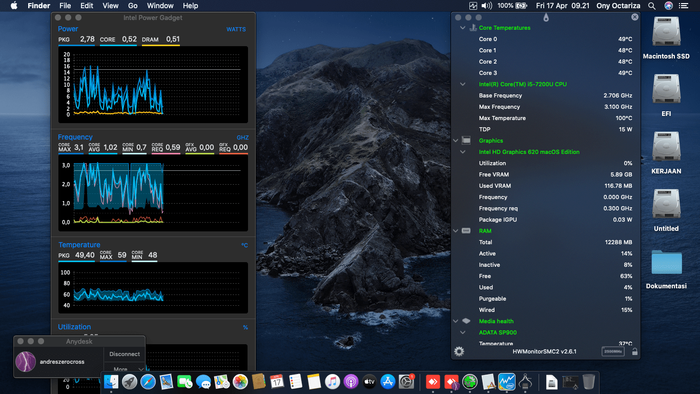Close HWMonitor panel with X button
This screenshot has height=394, width=700.
(x=635, y=17)
